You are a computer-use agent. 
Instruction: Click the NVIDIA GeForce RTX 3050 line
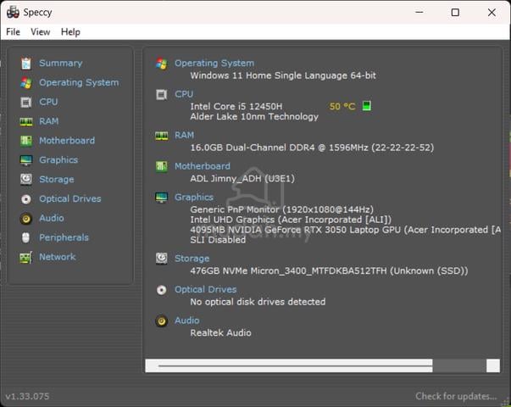pyautogui.click(x=346, y=230)
